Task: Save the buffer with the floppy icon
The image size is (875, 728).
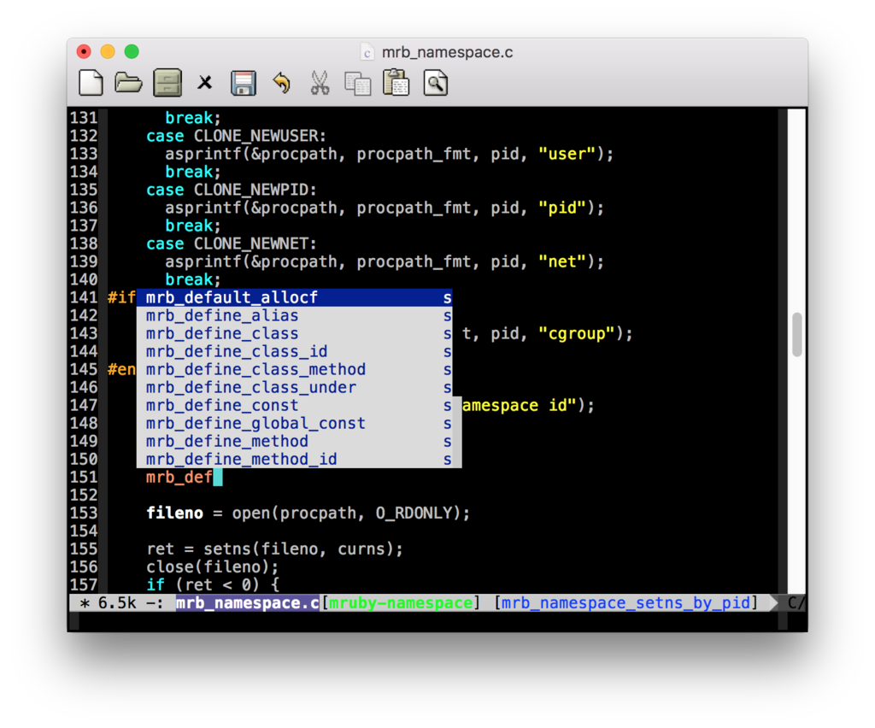Action: (x=244, y=83)
